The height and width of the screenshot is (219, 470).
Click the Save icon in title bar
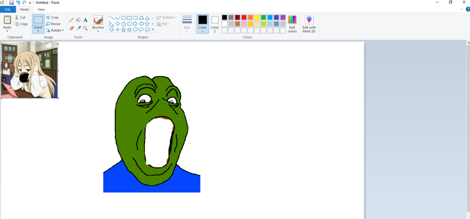coord(11,2)
